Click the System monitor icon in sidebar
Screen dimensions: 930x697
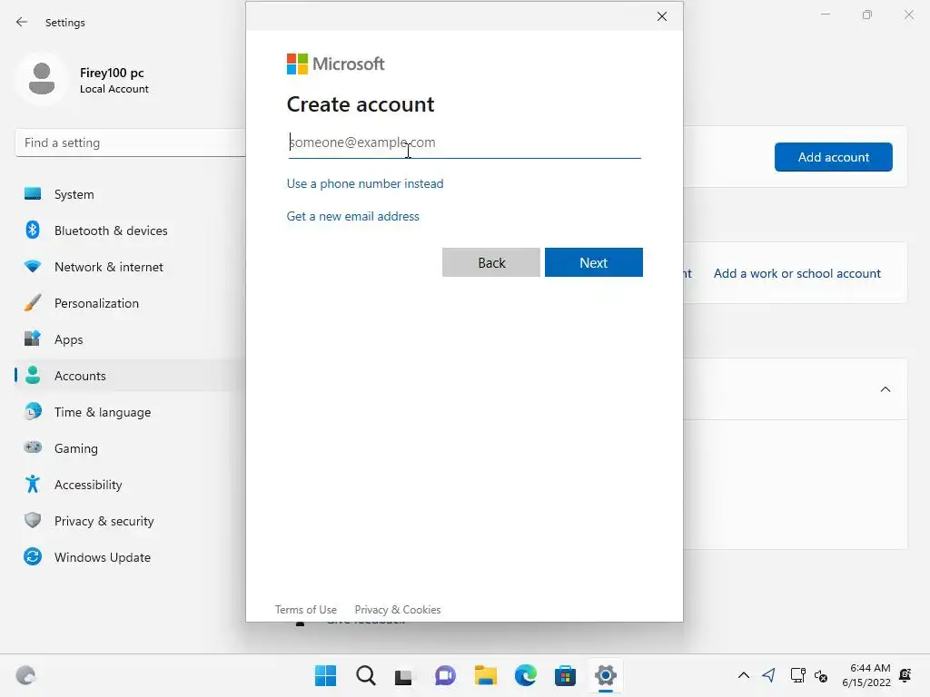click(x=33, y=194)
